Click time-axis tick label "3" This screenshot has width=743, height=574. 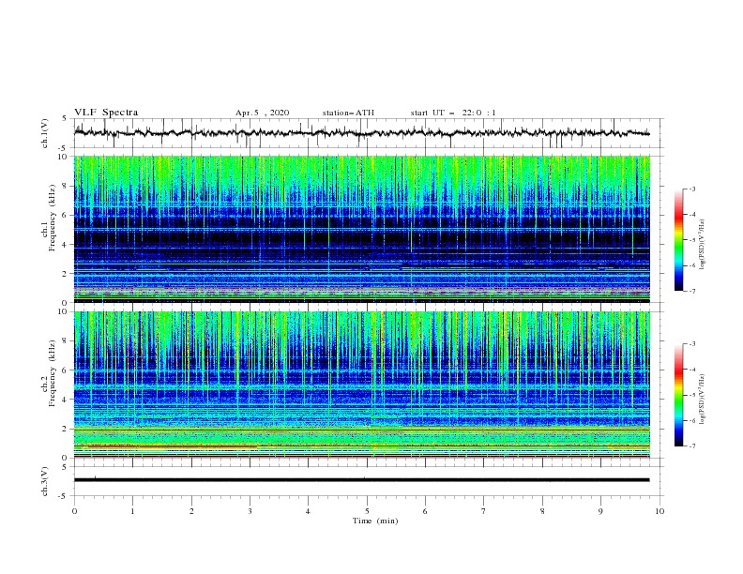coord(250,511)
